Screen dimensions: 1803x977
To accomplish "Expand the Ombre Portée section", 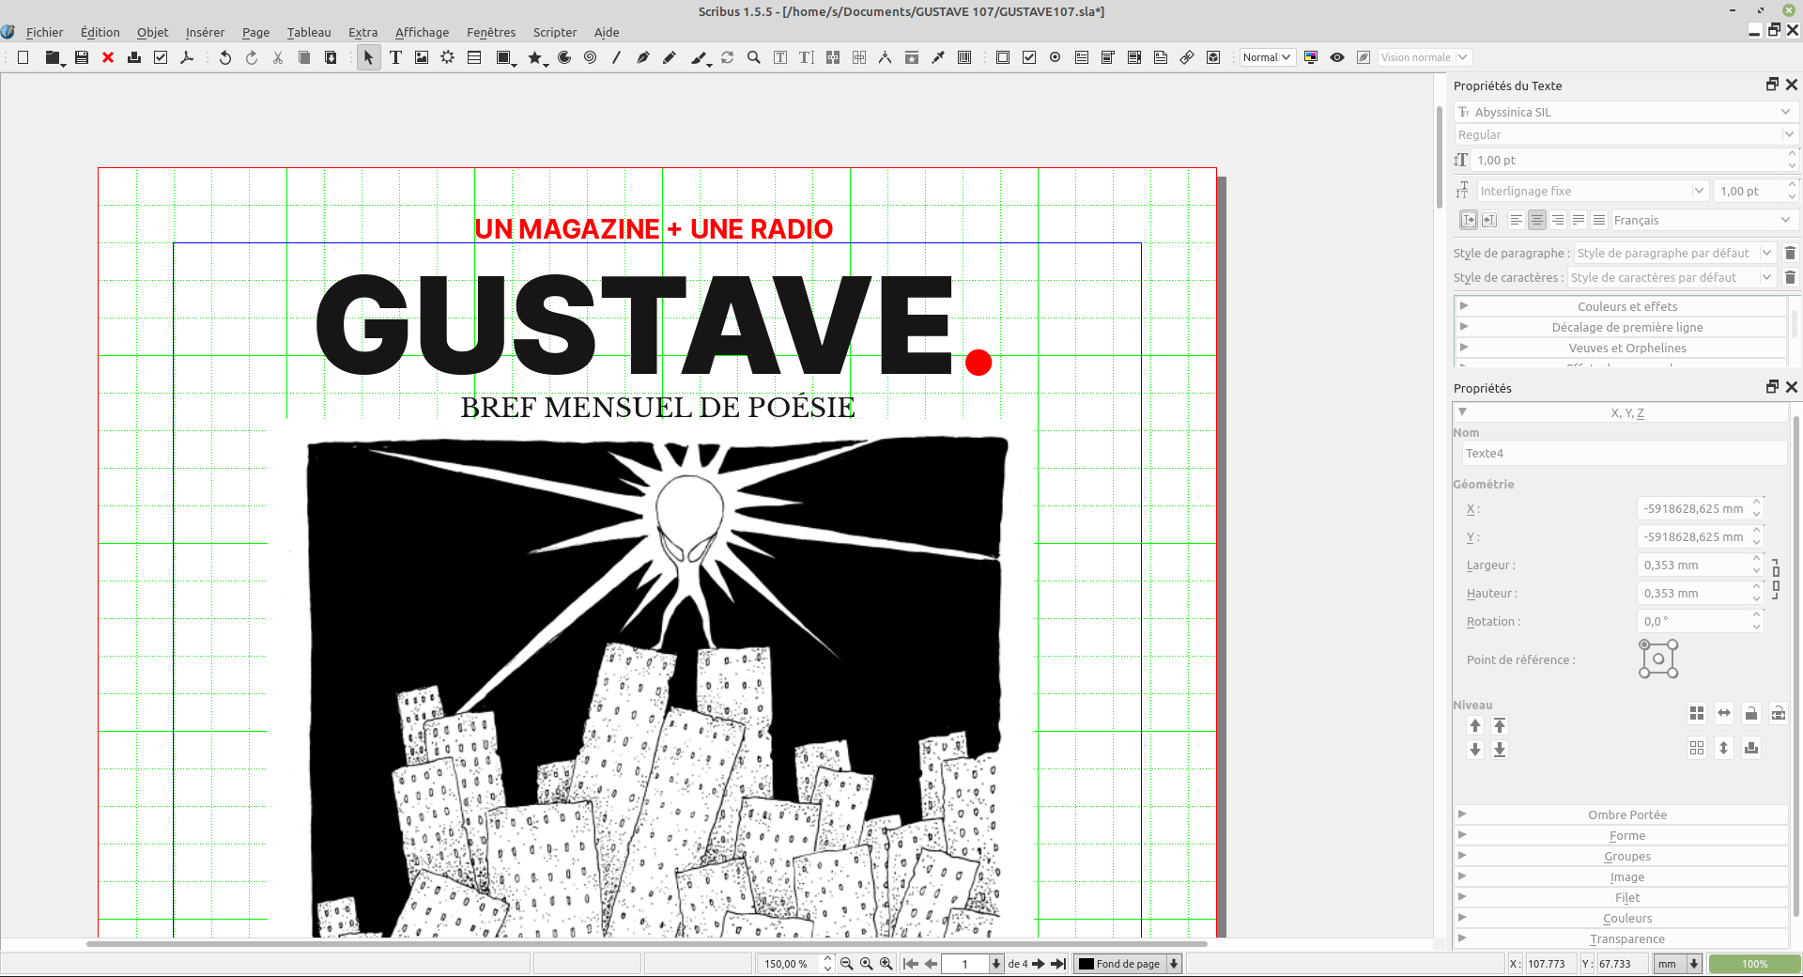I will coord(1626,814).
